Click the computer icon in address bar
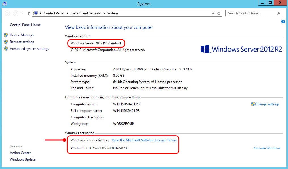 pyautogui.click(x=35, y=13)
